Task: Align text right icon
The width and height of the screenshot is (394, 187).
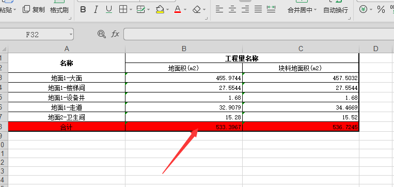Action: (245, 9)
